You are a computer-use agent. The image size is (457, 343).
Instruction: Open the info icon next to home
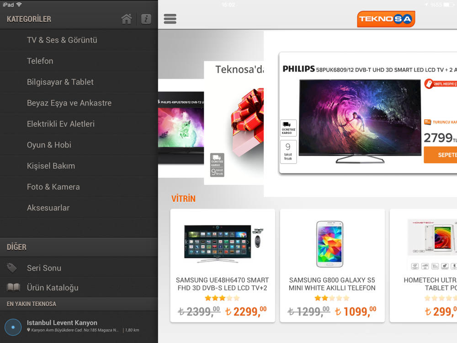(x=146, y=19)
